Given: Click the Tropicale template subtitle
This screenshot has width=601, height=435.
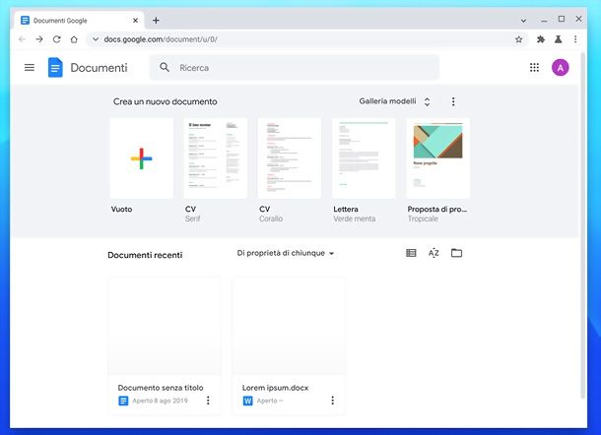Looking at the screenshot, I should pos(423,218).
